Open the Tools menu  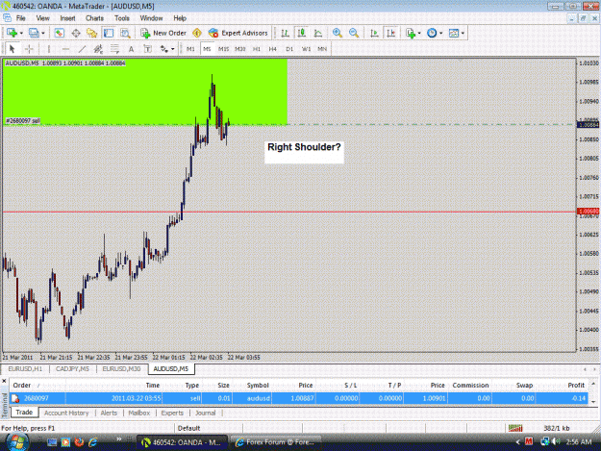(x=122, y=18)
